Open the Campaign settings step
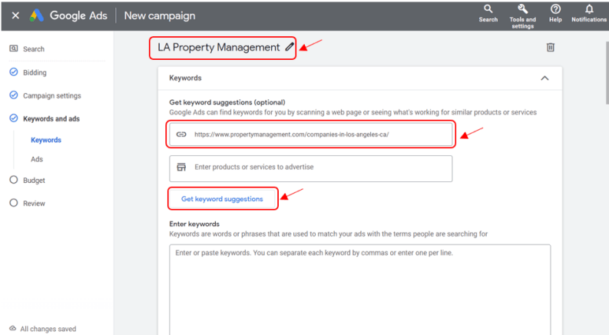609x335 pixels. click(x=51, y=95)
